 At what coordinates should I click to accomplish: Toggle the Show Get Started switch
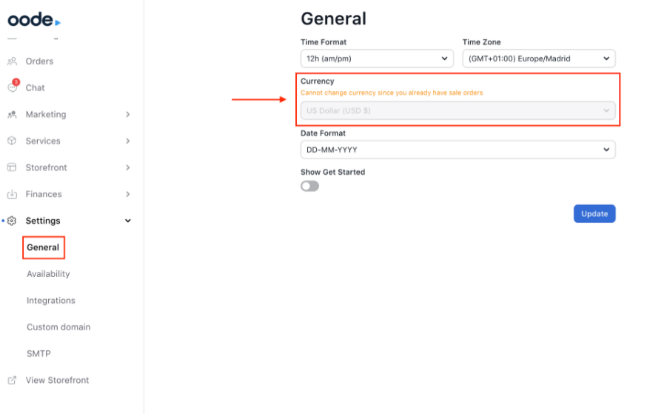(x=309, y=186)
